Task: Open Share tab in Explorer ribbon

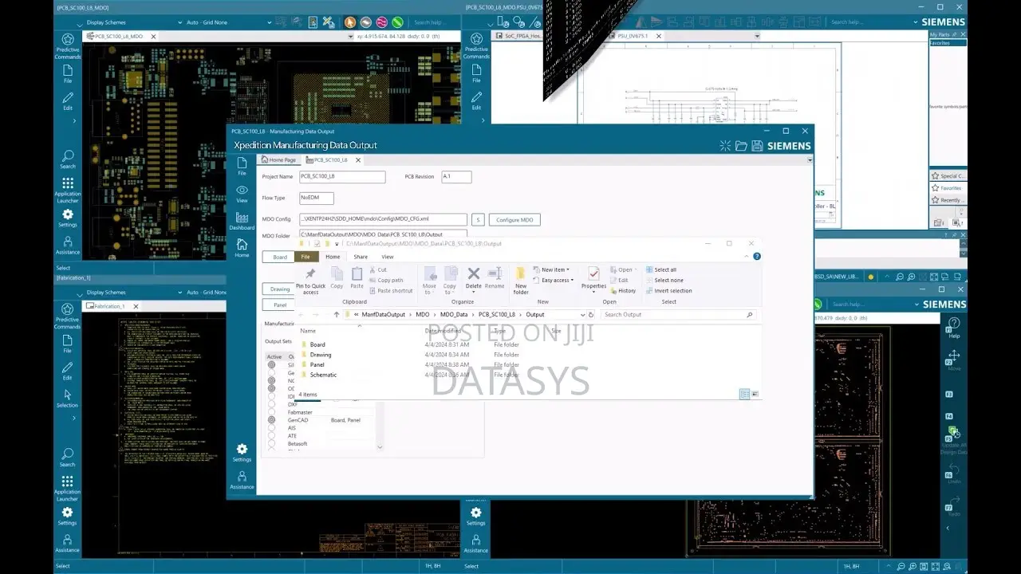Action: click(x=361, y=257)
